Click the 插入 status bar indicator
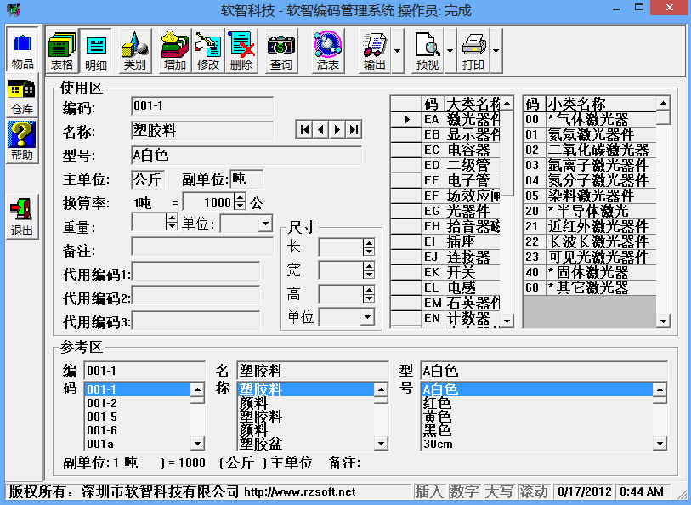 point(429,491)
